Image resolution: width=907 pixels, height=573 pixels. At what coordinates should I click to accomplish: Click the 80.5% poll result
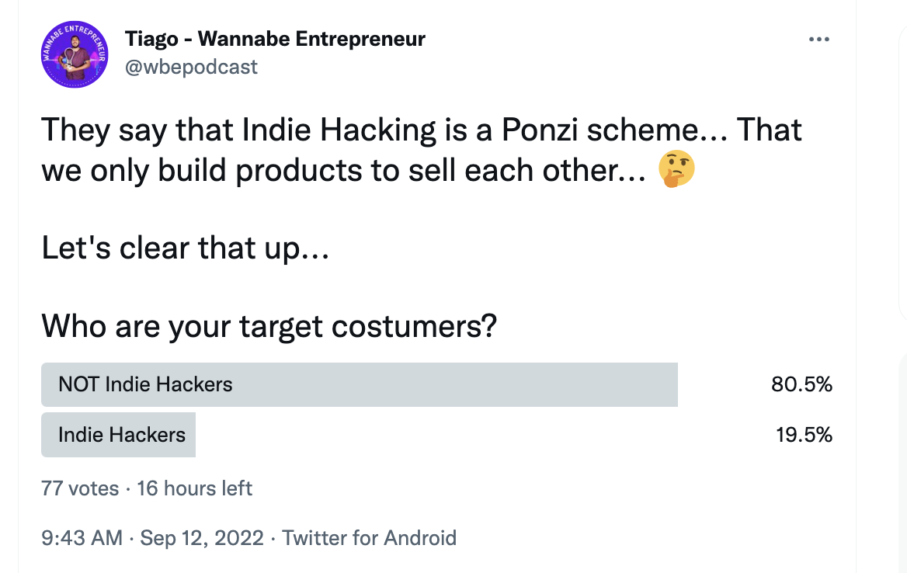pyautogui.click(x=801, y=384)
